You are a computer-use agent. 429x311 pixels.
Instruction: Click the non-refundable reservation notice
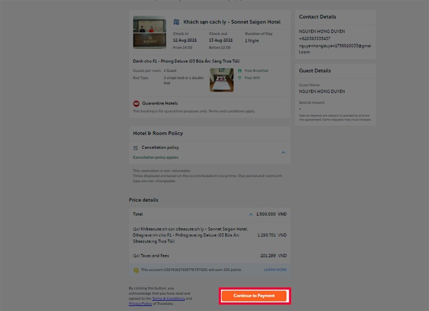click(162, 171)
